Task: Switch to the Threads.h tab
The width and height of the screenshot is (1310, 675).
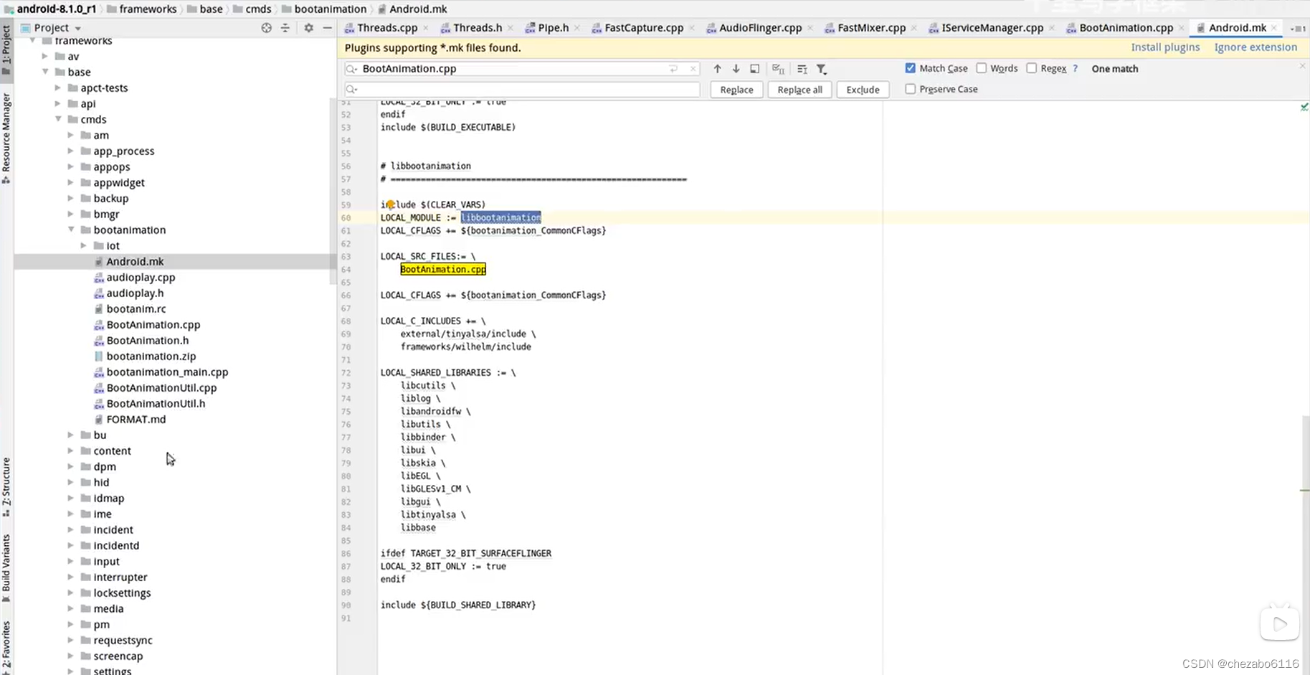Action: tap(478, 27)
